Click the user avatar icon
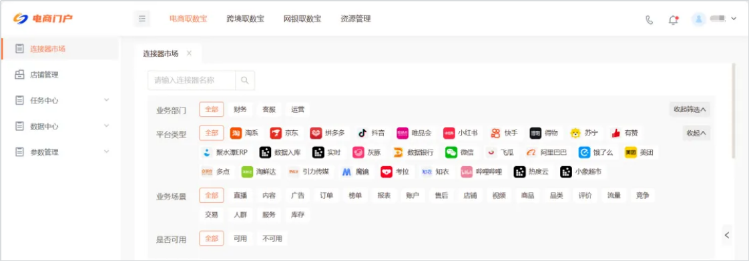 pyautogui.click(x=699, y=19)
